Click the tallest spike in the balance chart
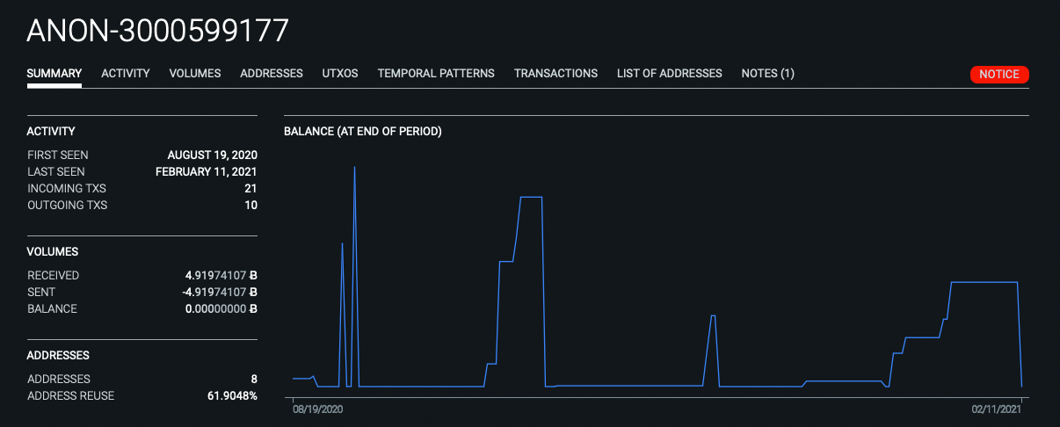 pos(354,168)
